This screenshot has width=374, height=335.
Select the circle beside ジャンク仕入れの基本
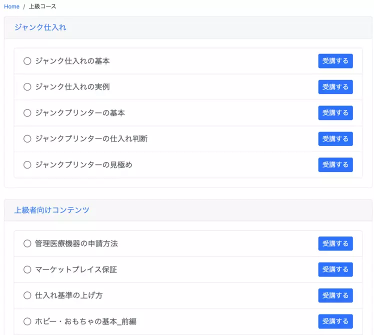pos(27,61)
